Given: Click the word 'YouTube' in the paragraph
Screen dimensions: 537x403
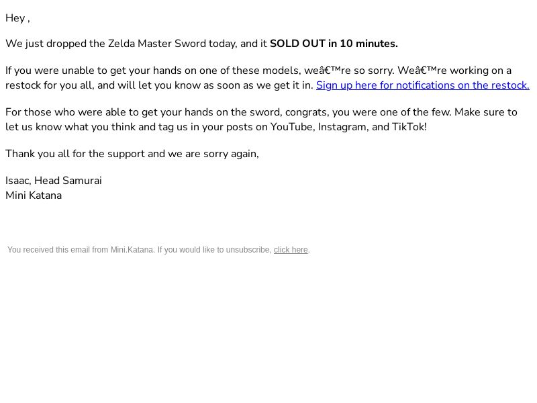Looking at the screenshot, I should pyautogui.click(x=292, y=127).
